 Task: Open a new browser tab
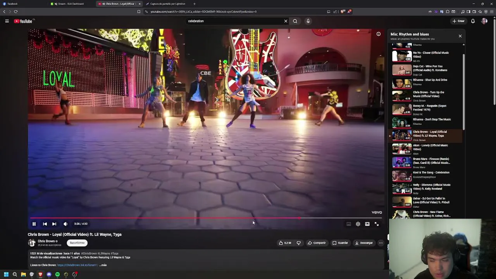195,4
